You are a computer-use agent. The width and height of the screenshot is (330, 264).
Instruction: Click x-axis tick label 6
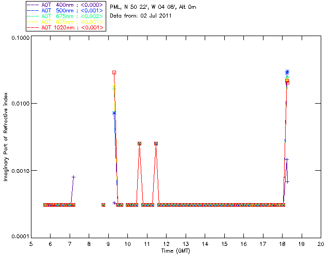[x=51, y=244]
